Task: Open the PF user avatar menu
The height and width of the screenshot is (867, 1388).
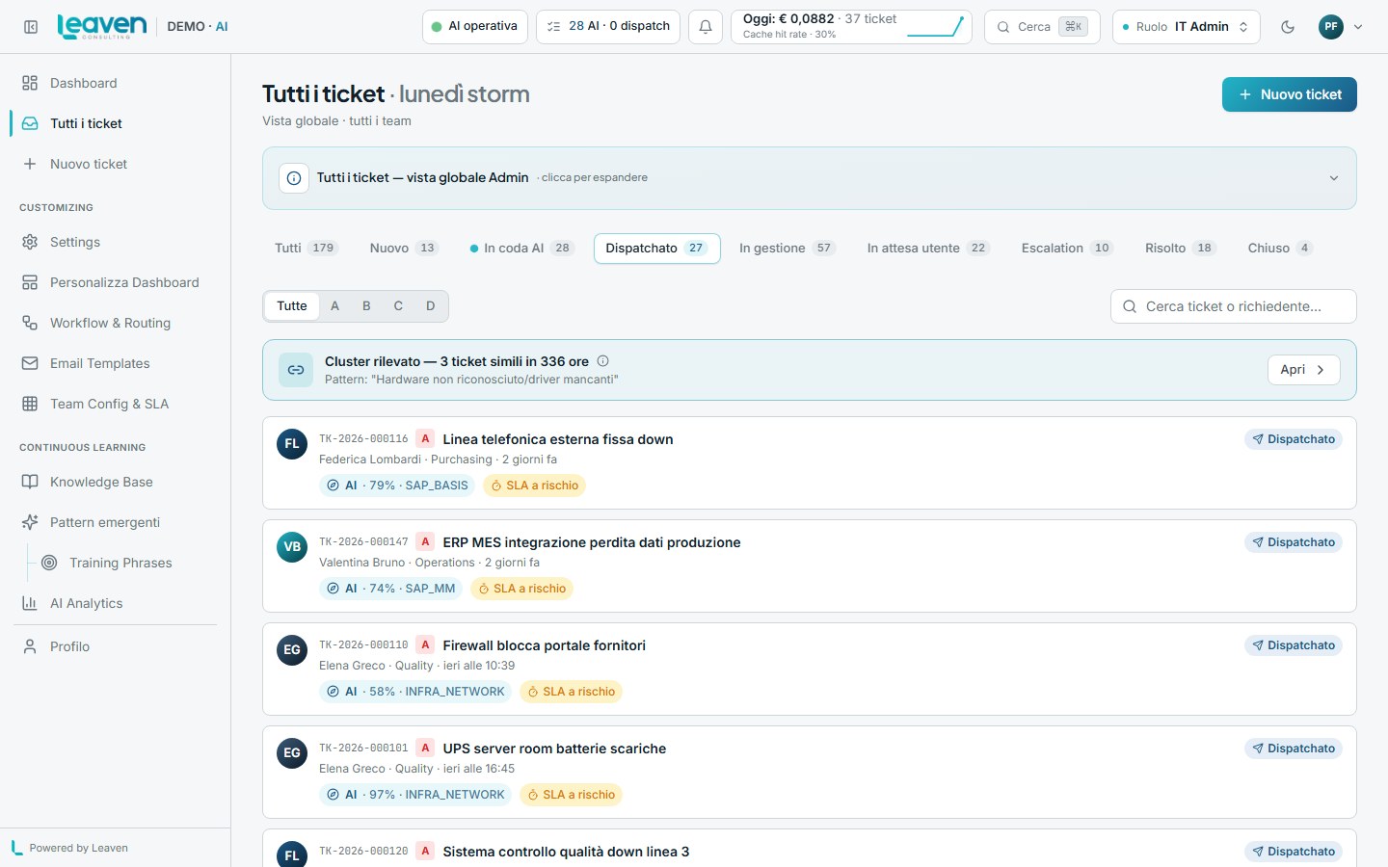Action: click(x=1331, y=27)
